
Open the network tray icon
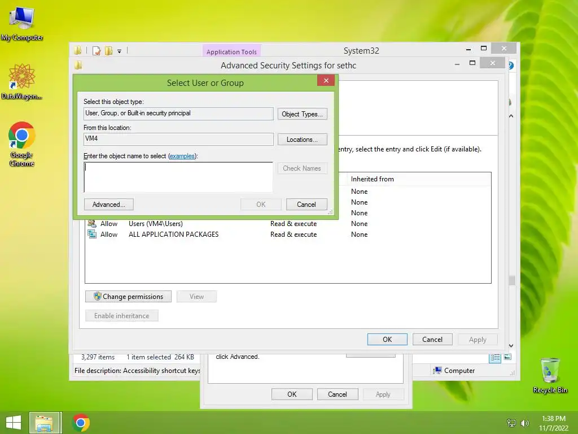coord(511,423)
